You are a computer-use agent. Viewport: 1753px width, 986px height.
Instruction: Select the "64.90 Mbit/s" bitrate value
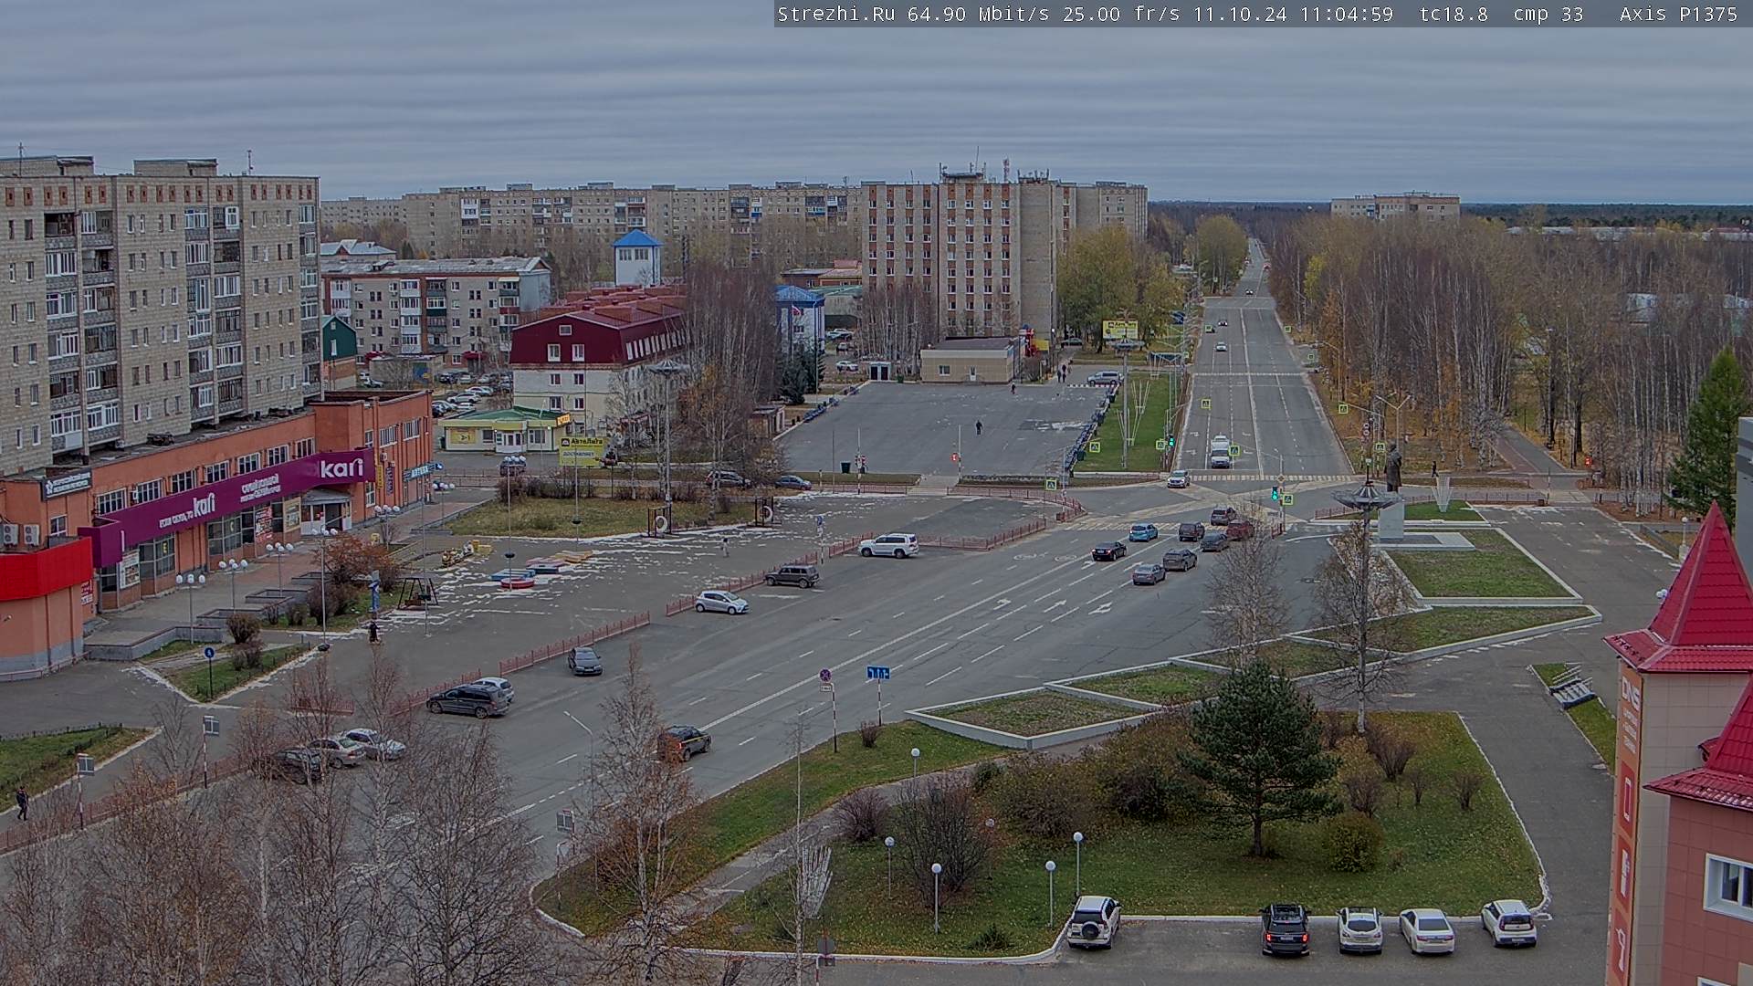pos(979,14)
